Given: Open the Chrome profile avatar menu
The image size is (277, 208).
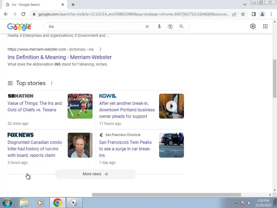Looking at the screenshot, I should point(262,14).
